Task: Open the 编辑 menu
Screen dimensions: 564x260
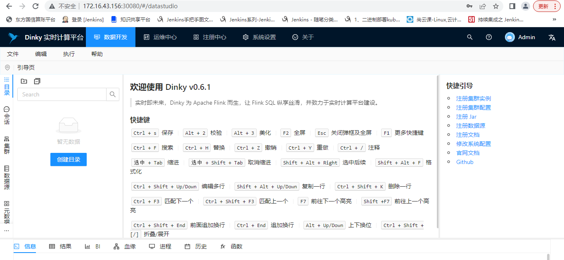Action: click(41, 54)
